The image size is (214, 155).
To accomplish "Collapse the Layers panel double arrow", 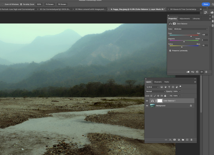I will tap(195, 79).
